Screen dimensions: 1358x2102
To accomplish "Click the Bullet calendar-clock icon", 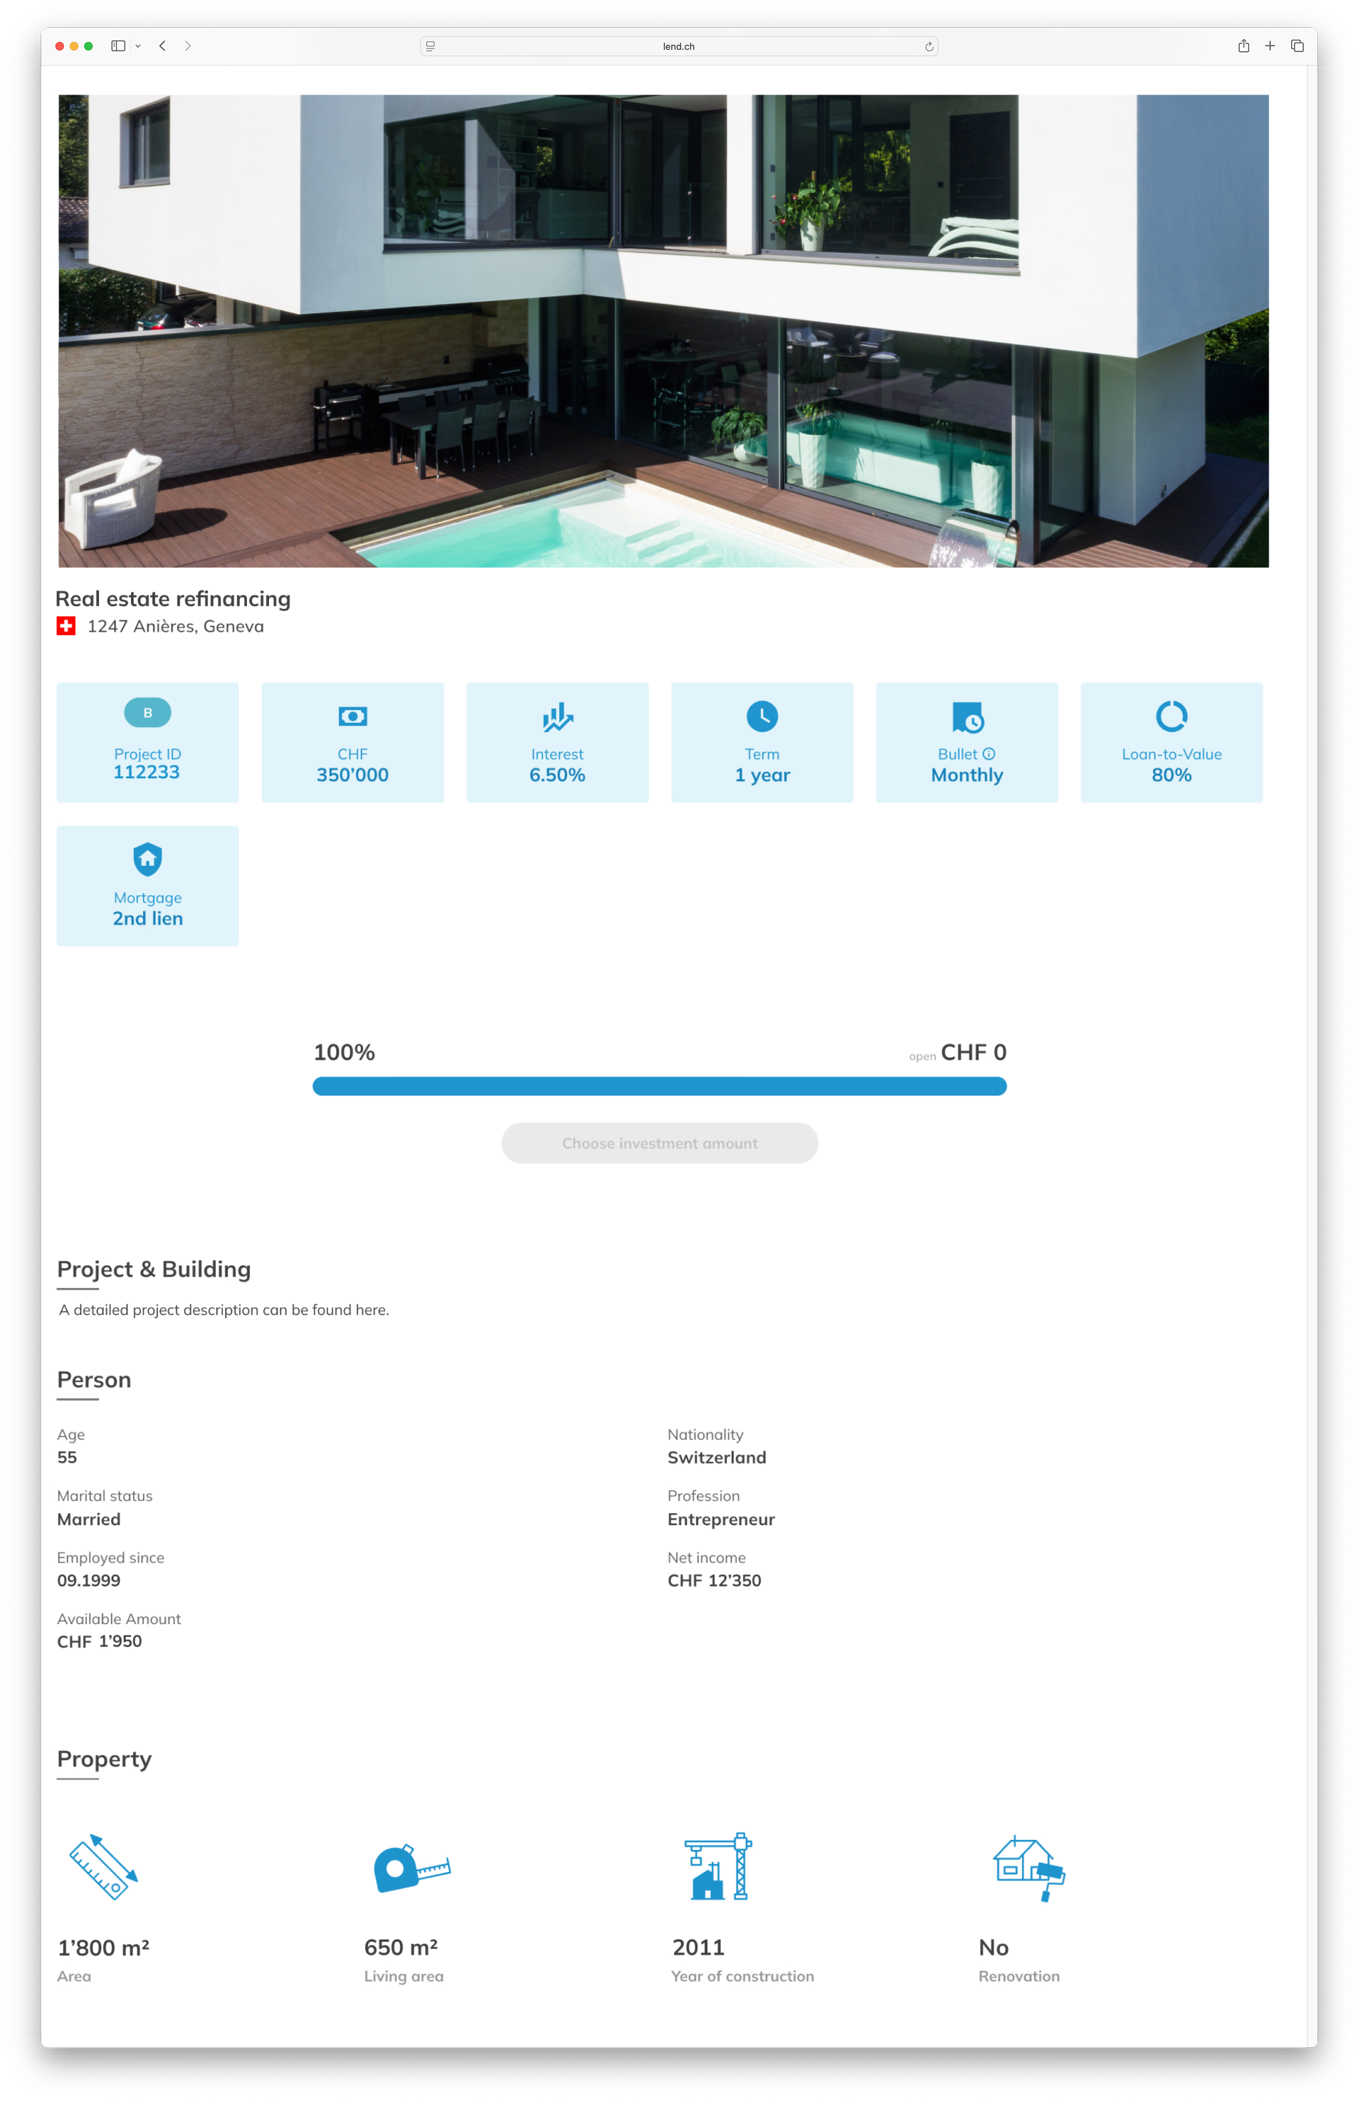I will point(967,717).
